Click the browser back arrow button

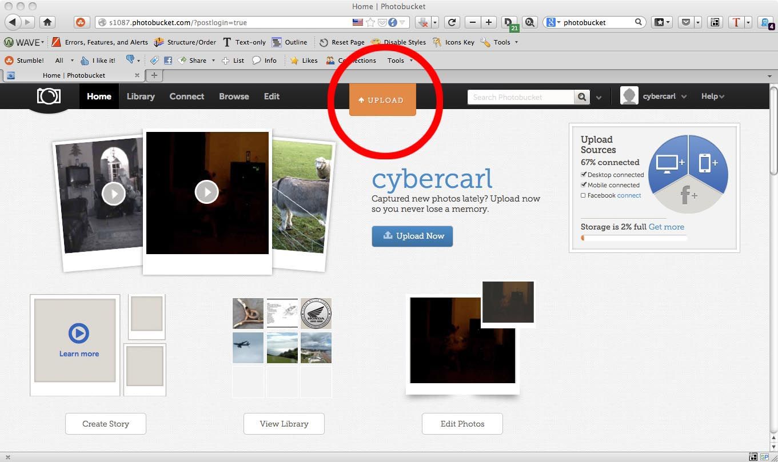(x=13, y=22)
